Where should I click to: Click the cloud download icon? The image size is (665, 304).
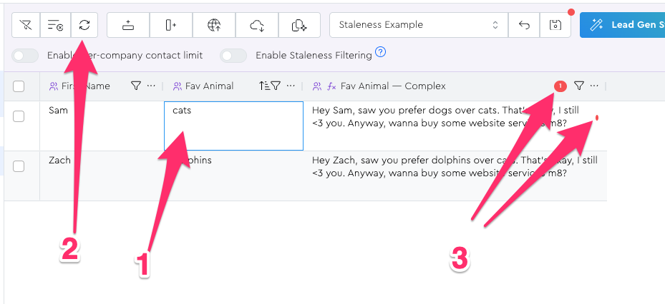(x=256, y=25)
